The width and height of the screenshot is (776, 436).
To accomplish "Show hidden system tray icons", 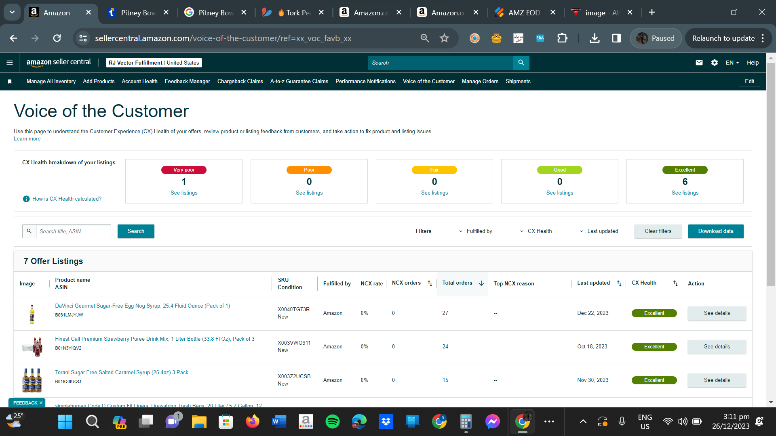I will (x=583, y=422).
